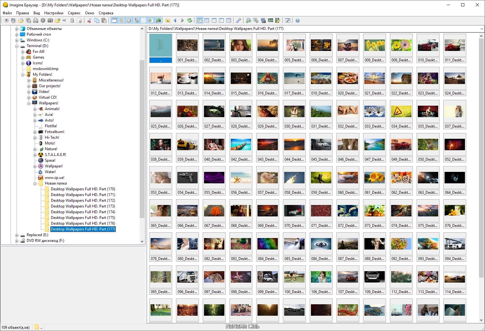Toggle the details list view button
The width and height of the screenshot is (485, 331).
click(228, 20)
